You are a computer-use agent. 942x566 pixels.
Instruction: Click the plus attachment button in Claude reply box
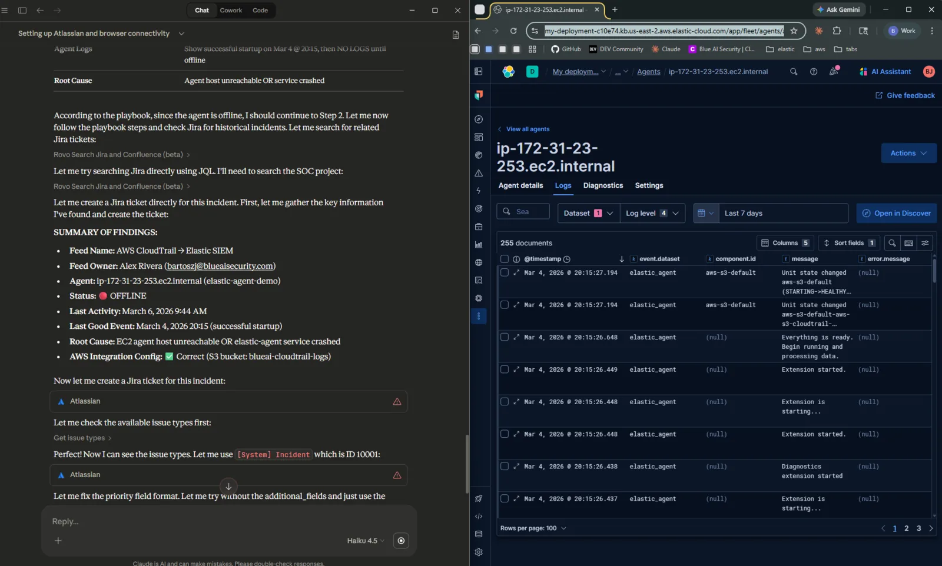tap(58, 541)
